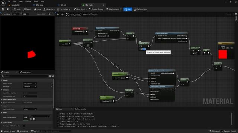
Task: Expand the Physical Material Map row
Action: [1, 103]
